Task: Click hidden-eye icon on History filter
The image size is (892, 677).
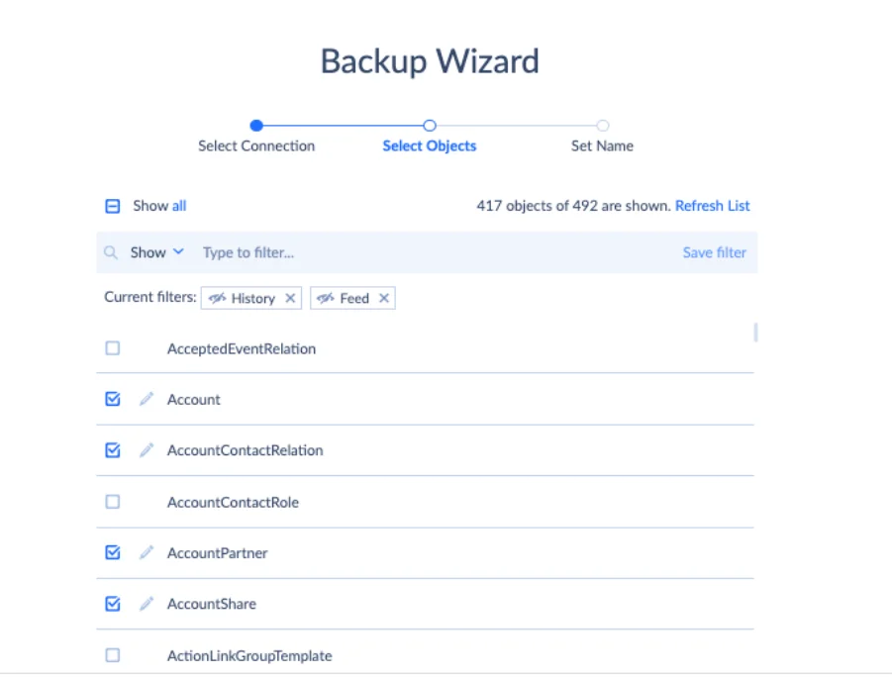Action: pyautogui.click(x=217, y=298)
